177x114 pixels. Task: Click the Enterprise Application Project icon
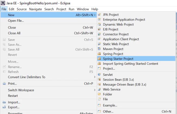tap(99, 19)
